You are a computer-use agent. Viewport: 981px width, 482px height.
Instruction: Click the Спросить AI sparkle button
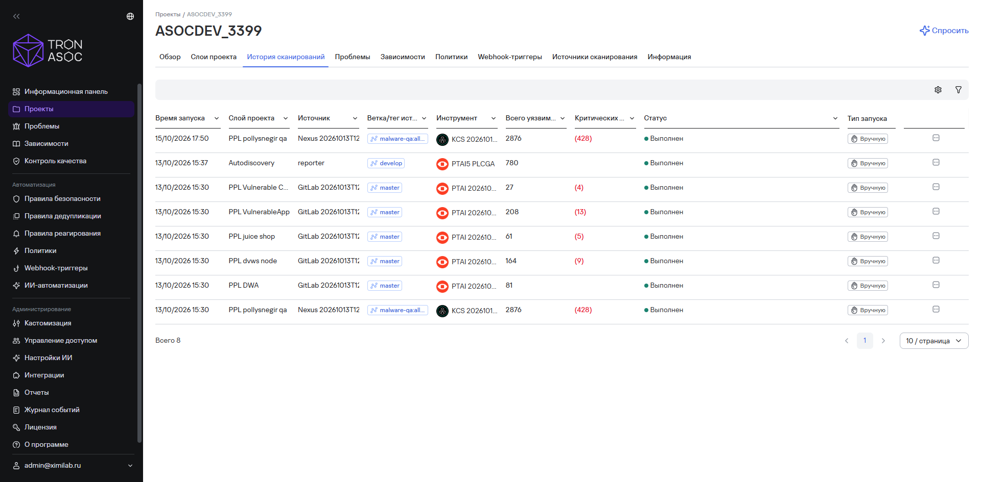coord(944,31)
